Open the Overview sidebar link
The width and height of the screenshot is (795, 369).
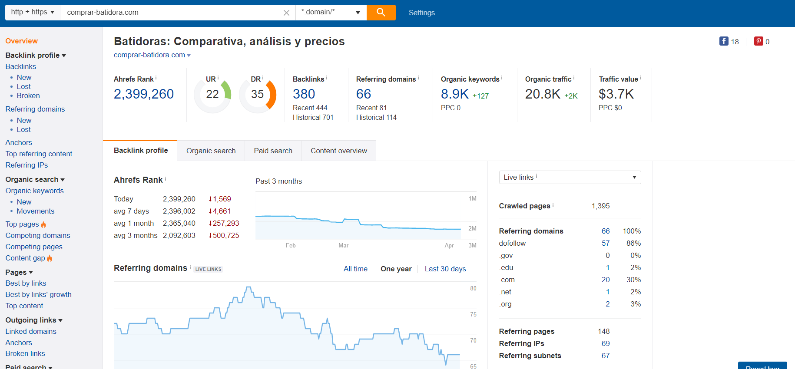22,41
